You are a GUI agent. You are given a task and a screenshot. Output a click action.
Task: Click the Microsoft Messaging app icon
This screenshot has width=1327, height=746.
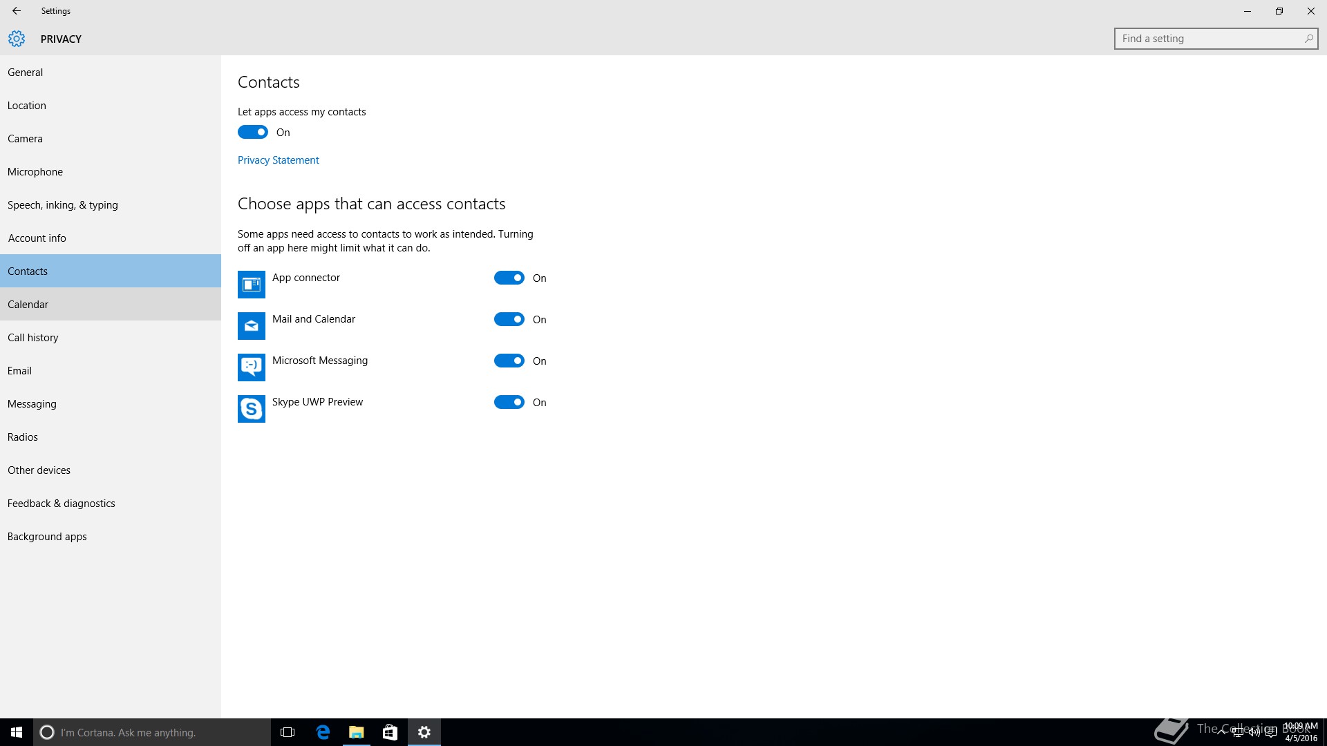(x=252, y=367)
